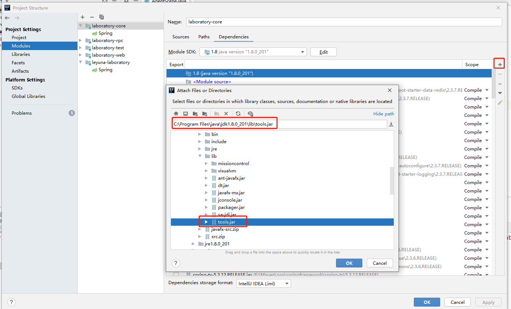Confirm Attach dialog with OK
This screenshot has height=309, width=511.
(349, 263)
